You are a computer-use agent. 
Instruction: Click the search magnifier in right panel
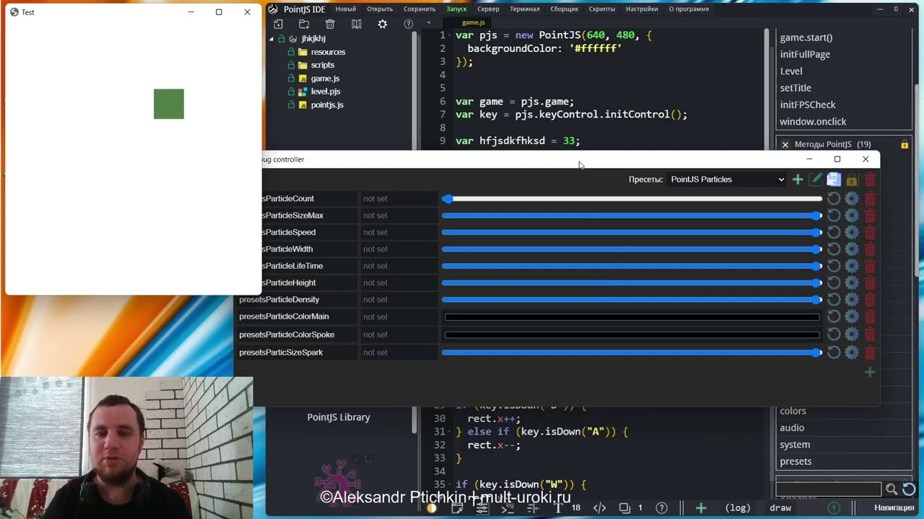click(x=892, y=489)
